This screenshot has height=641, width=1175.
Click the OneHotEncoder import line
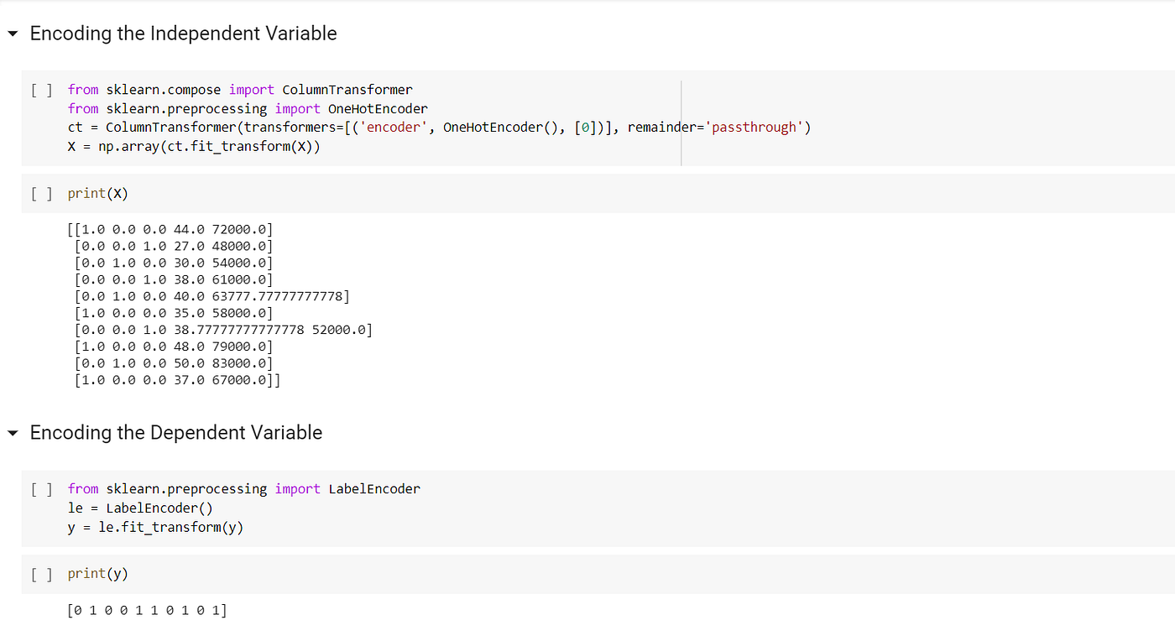point(248,108)
